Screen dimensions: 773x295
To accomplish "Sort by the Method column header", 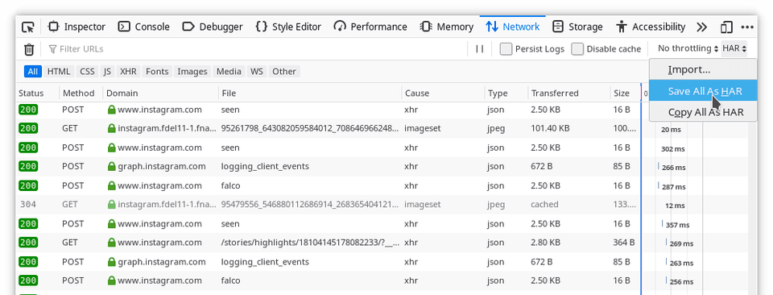I will pos(81,93).
